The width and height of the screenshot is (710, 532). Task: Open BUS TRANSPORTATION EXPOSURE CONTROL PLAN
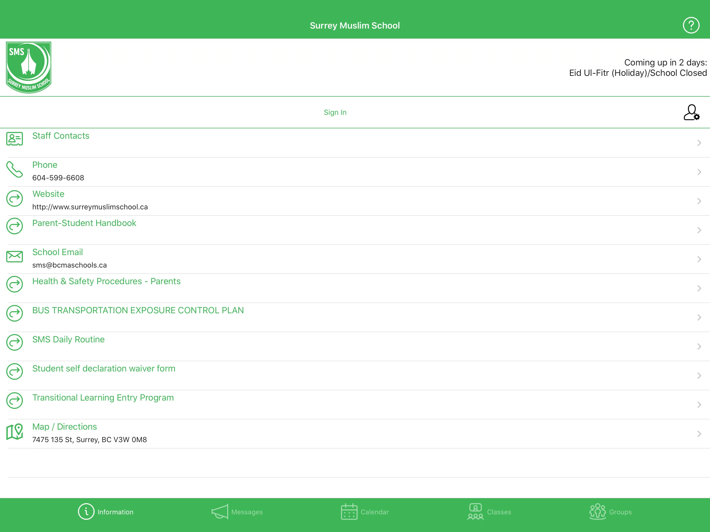click(x=138, y=310)
